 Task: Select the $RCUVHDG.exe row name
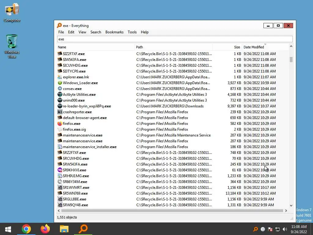click(x=76, y=158)
